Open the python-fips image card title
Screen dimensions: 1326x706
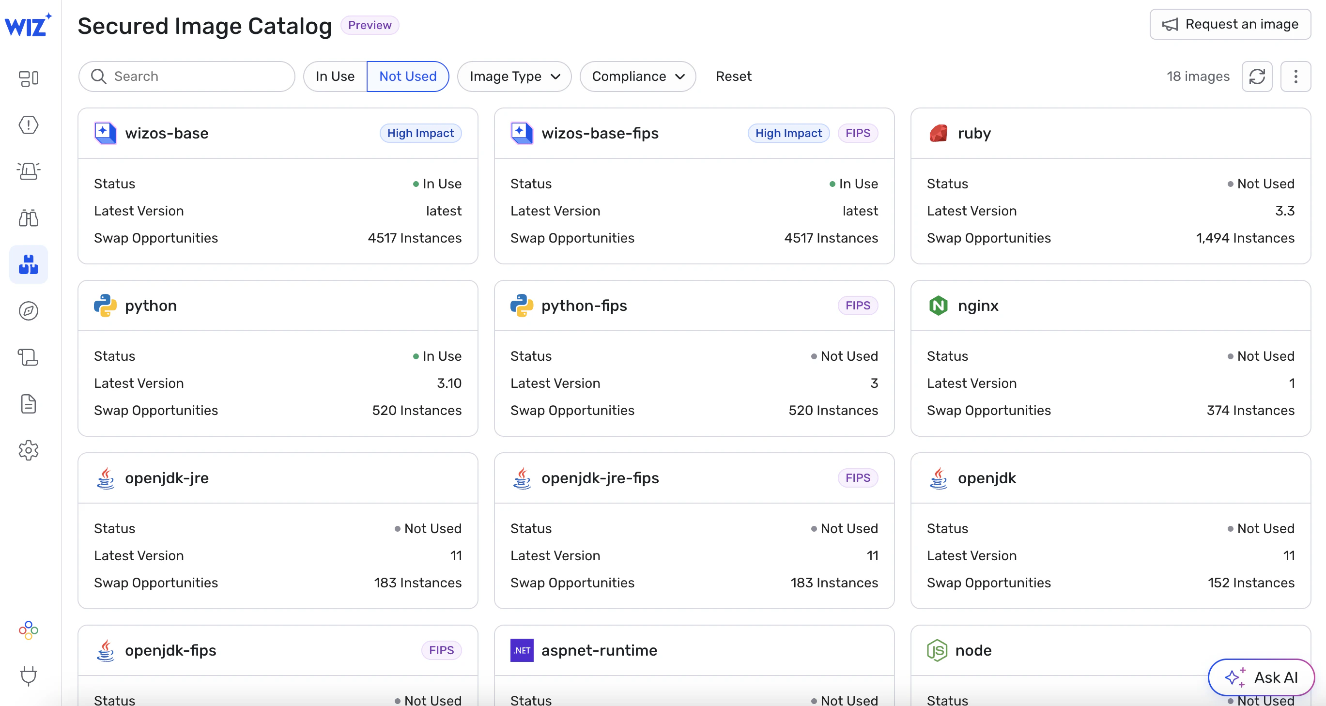coord(584,306)
